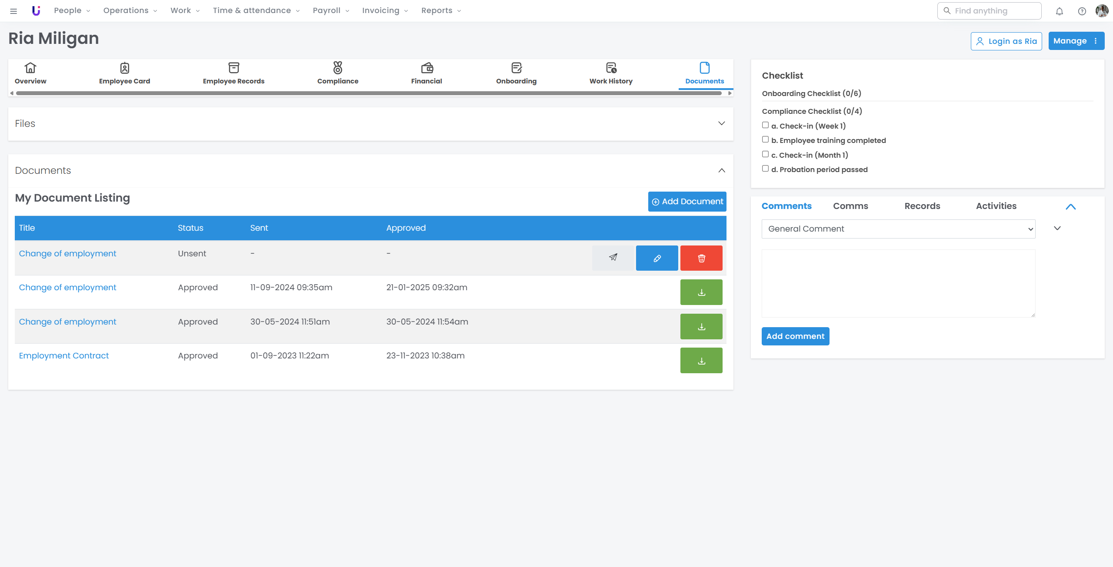The image size is (1113, 567).
Task: Click the Compliance medal icon
Action: 338,68
